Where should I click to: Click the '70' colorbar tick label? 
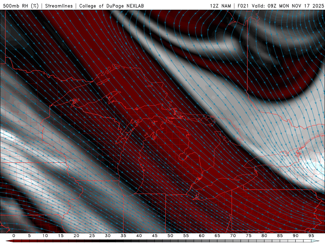233,236
